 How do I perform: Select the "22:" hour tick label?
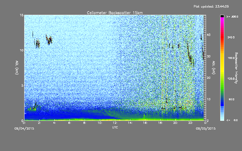pos(191,123)
